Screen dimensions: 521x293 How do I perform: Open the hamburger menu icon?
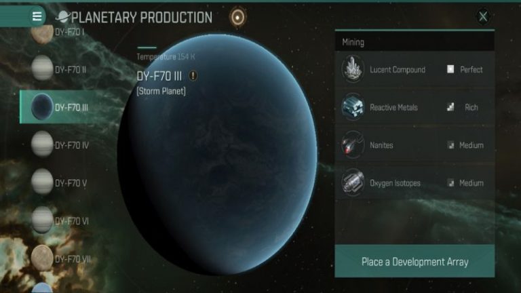(37, 16)
